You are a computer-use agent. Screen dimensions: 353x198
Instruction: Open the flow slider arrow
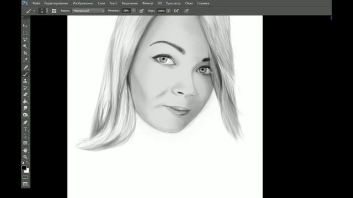click(168, 11)
